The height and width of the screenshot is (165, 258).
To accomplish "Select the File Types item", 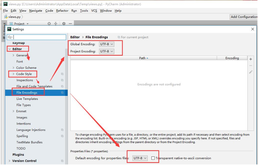I will (23, 105).
